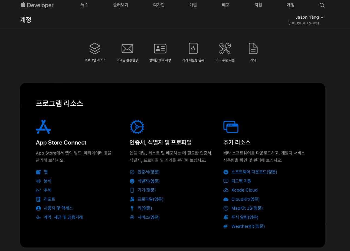
Task: Click the speech bubble icon beside 피드백 지원
Action: [226, 181]
